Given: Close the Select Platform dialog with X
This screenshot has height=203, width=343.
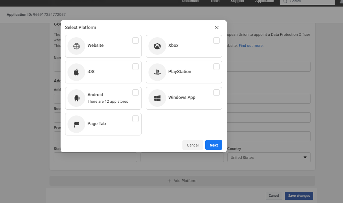Looking at the screenshot, I should point(217,28).
